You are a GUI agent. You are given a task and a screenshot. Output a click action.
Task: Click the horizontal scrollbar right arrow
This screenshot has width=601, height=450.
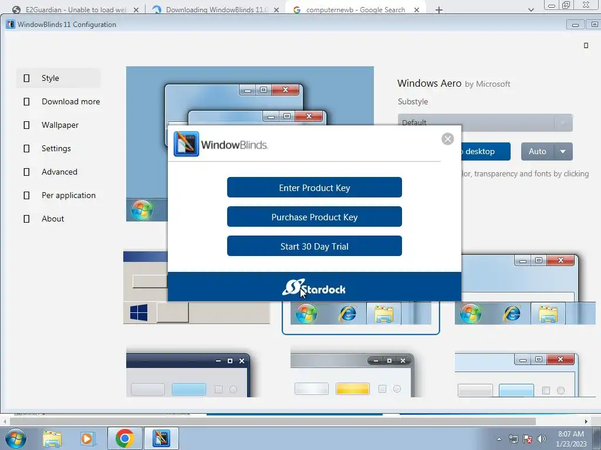coord(586,421)
